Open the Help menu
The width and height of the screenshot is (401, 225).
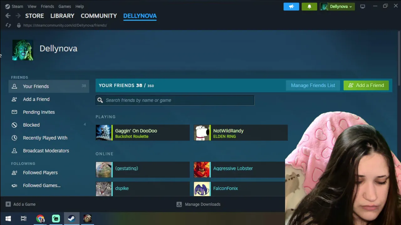pyautogui.click(x=80, y=6)
